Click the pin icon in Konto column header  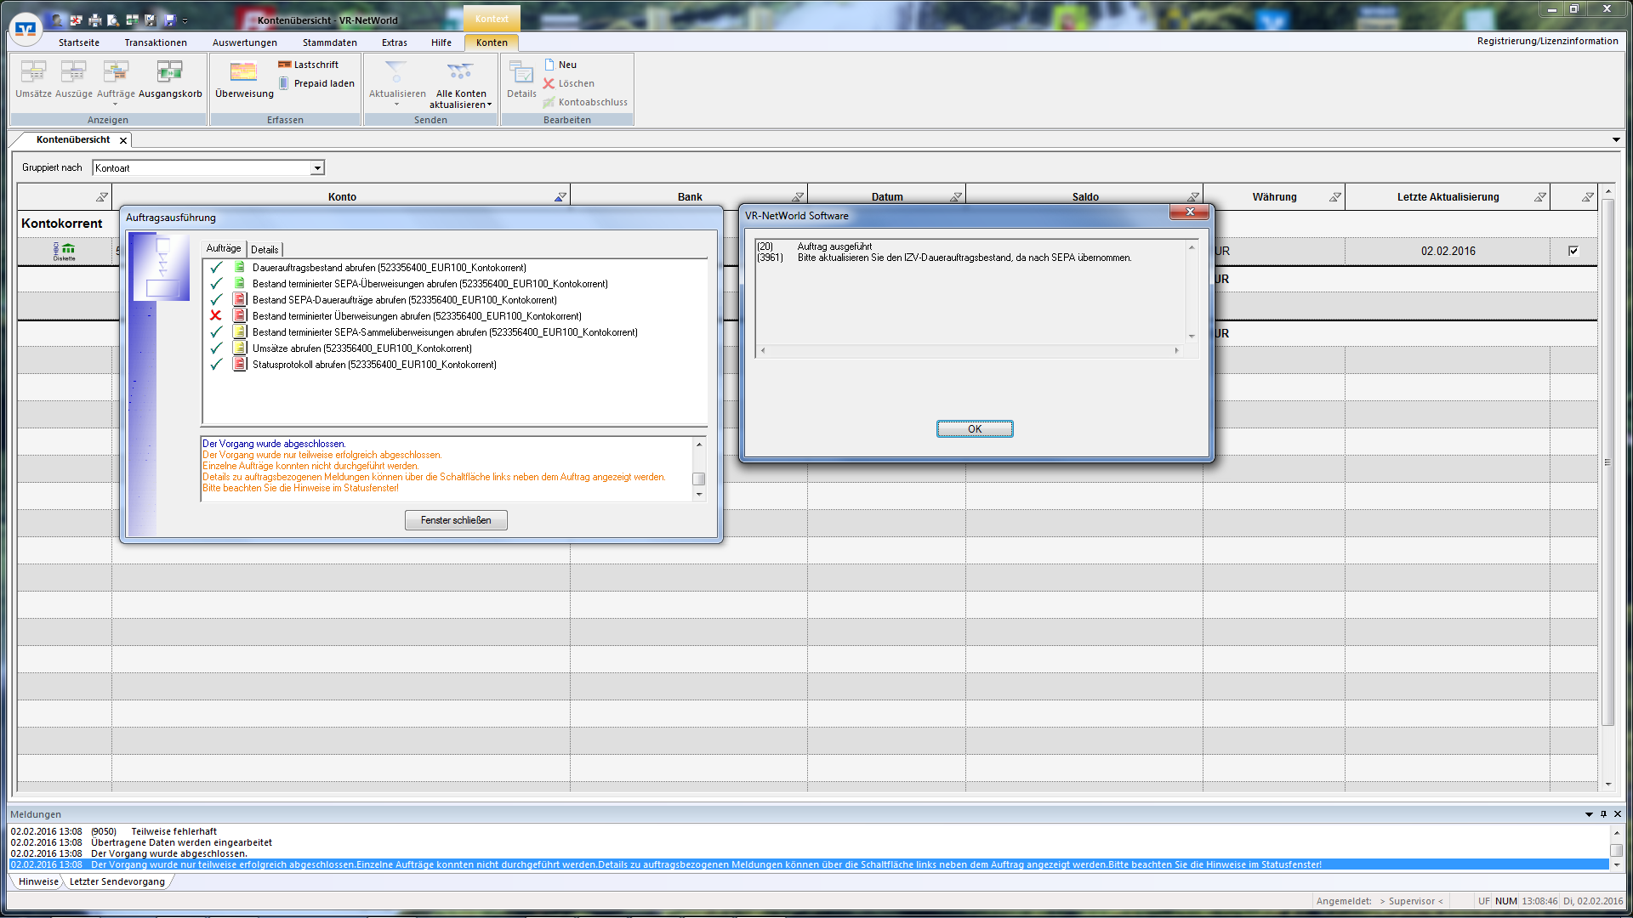tap(560, 197)
